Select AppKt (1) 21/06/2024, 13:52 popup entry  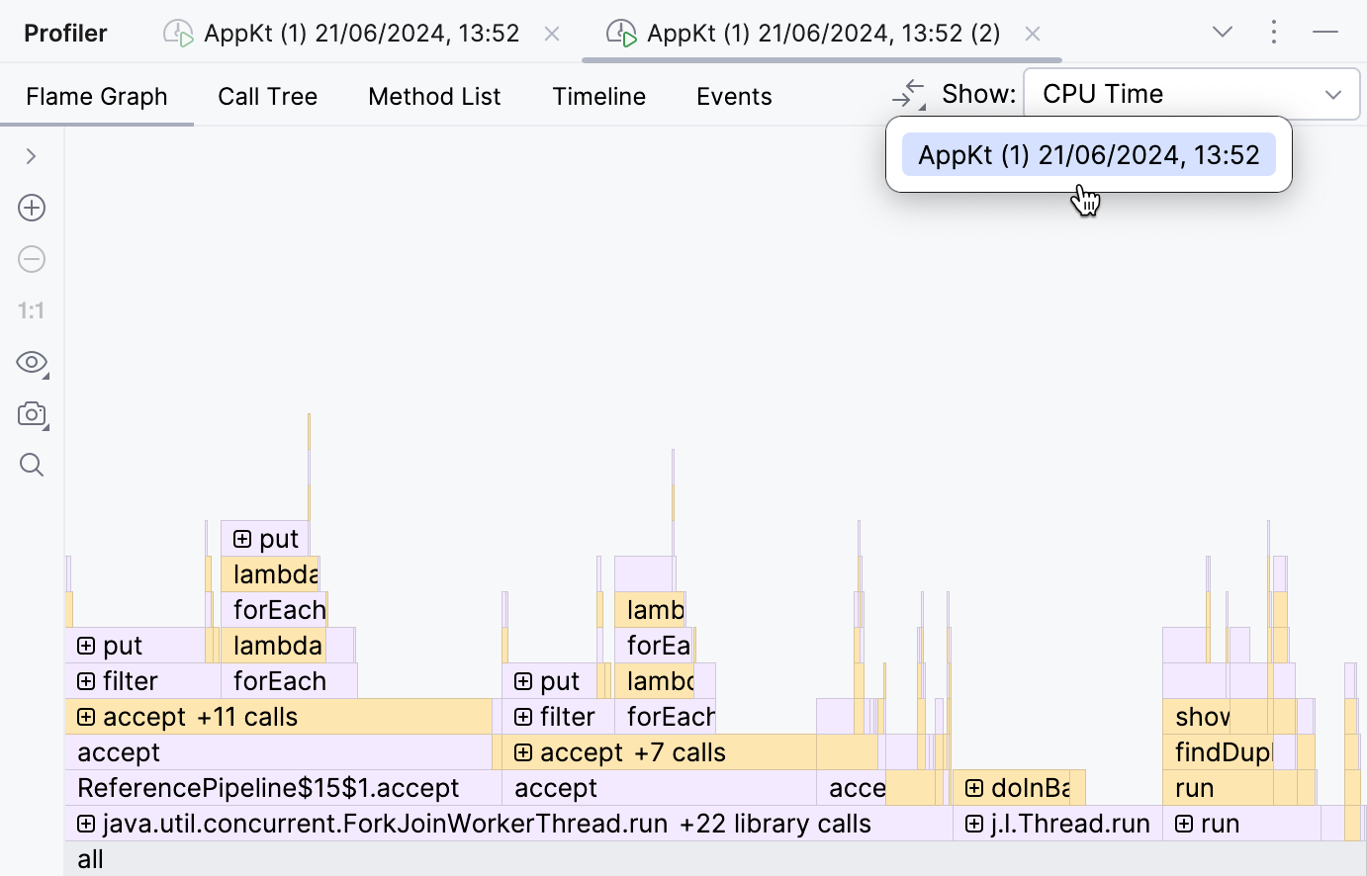click(x=1088, y=154)
